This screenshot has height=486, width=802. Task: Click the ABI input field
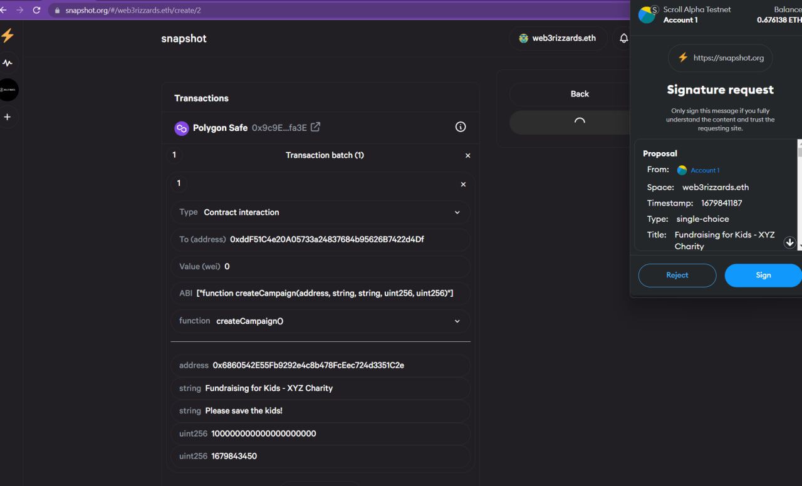click(320, 293)
